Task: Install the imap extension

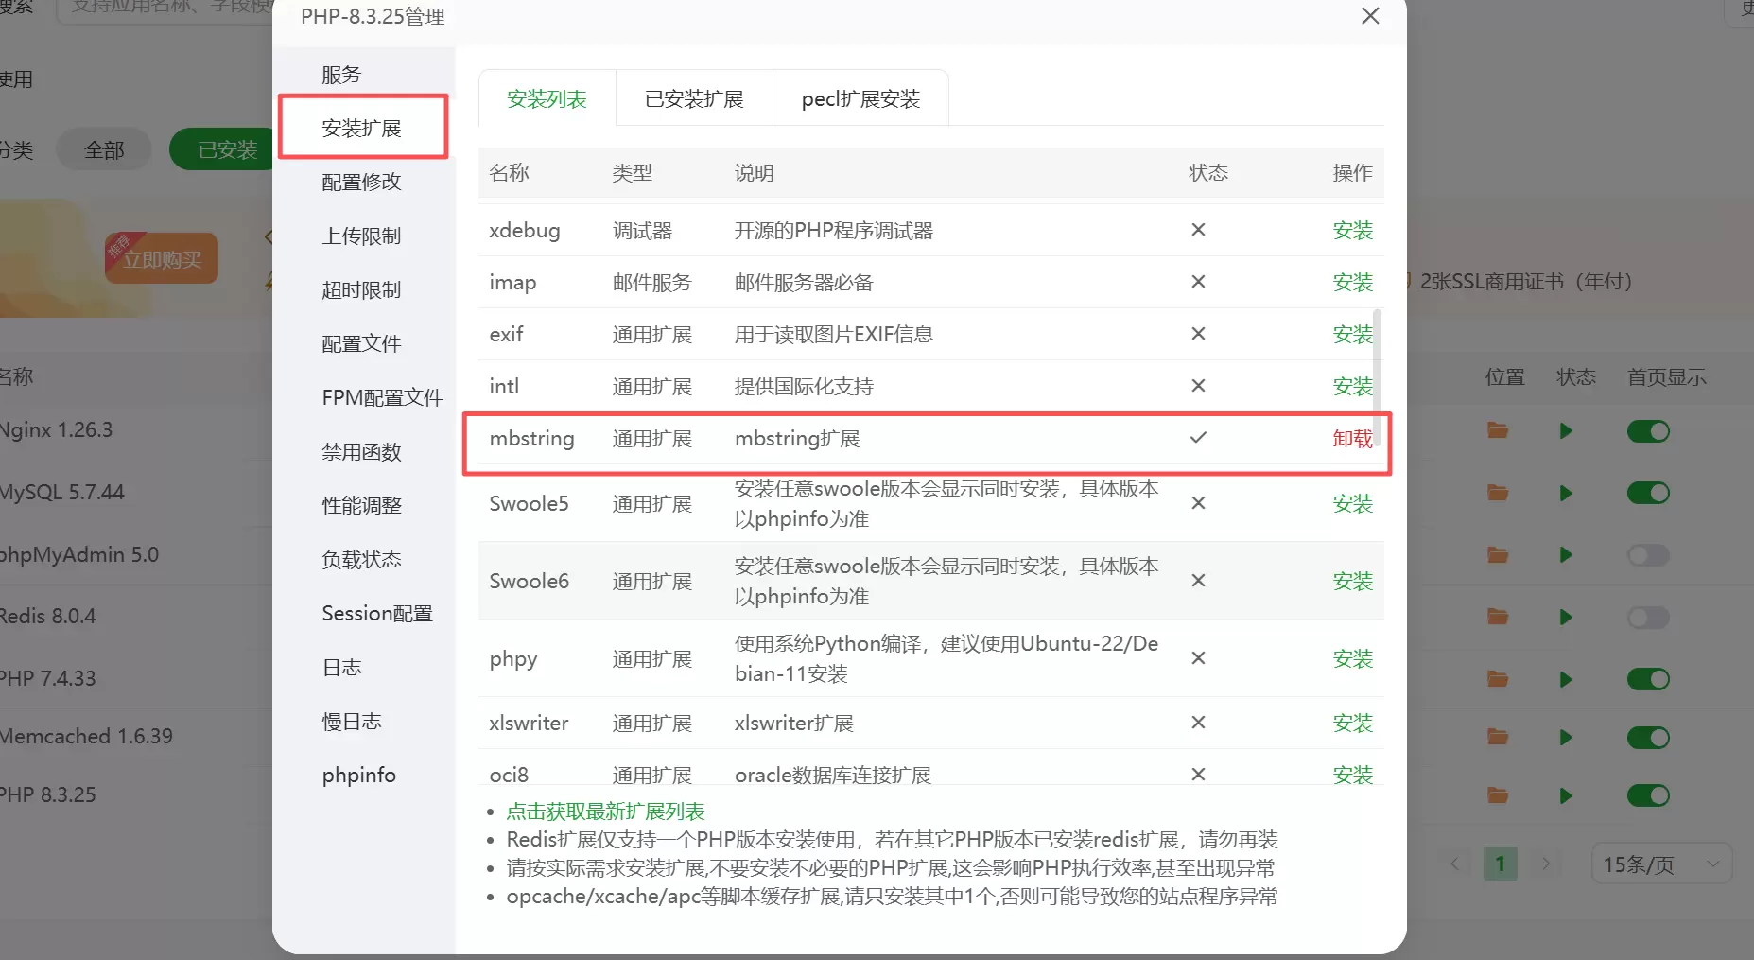Action: (x=1352, y=282)
